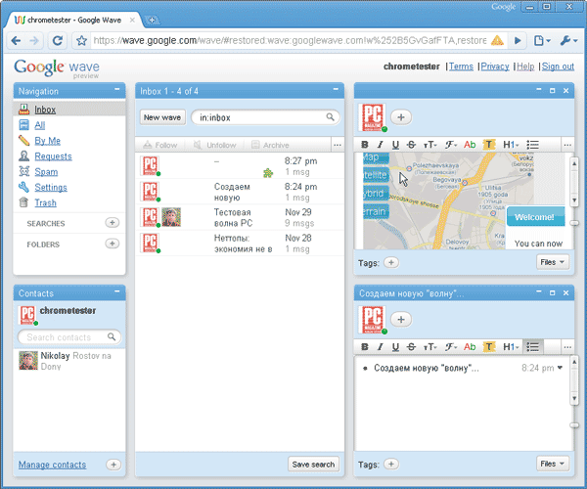Switch the map to Terrain view
Screen dimensions: 587x489
click(376, 212)
